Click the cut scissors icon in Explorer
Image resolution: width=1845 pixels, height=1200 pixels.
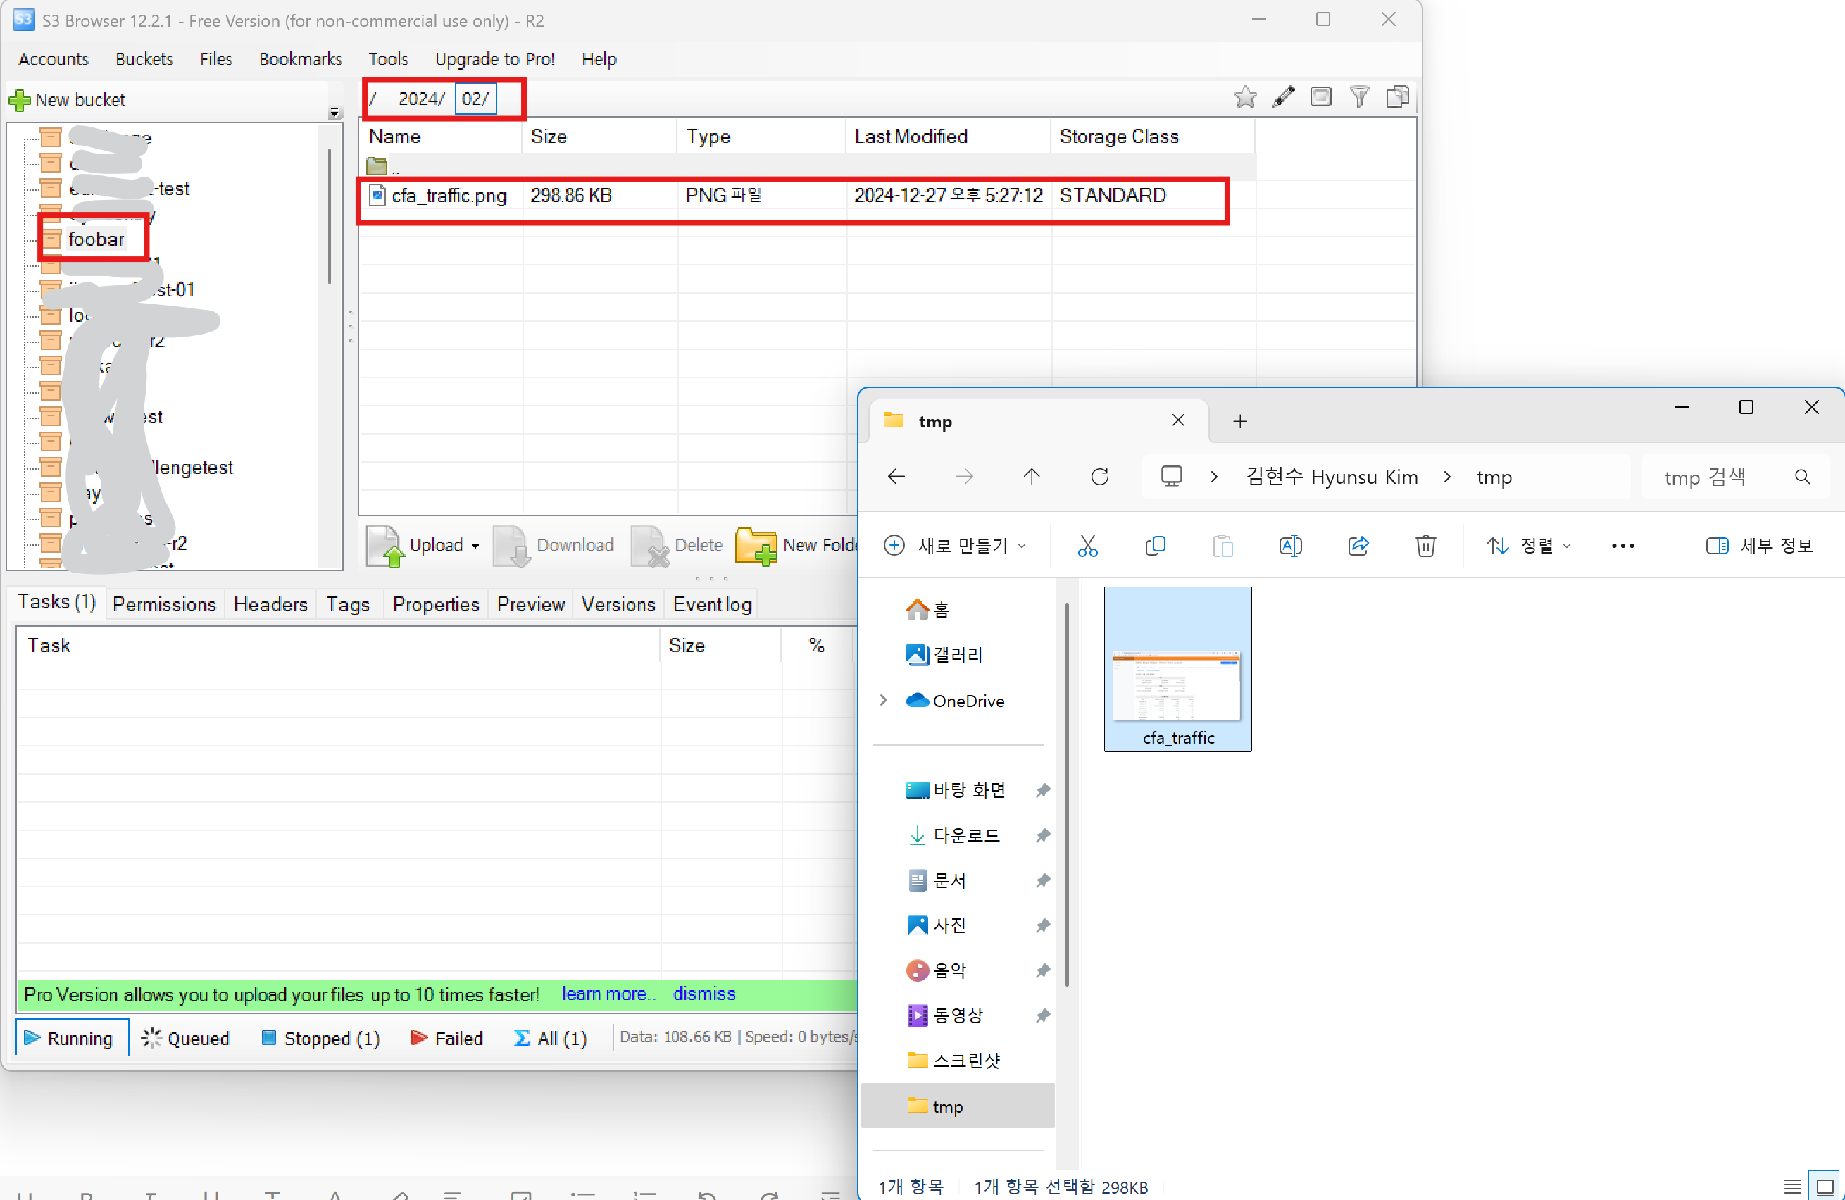click(1087, 546)
